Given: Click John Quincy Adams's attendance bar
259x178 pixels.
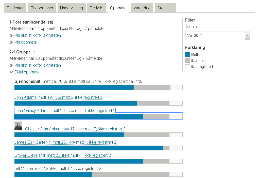Looking at the screenshot, I should tap(98, 116).
